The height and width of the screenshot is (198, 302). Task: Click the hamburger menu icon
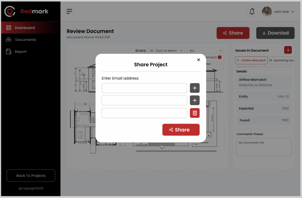pos(69,12)
